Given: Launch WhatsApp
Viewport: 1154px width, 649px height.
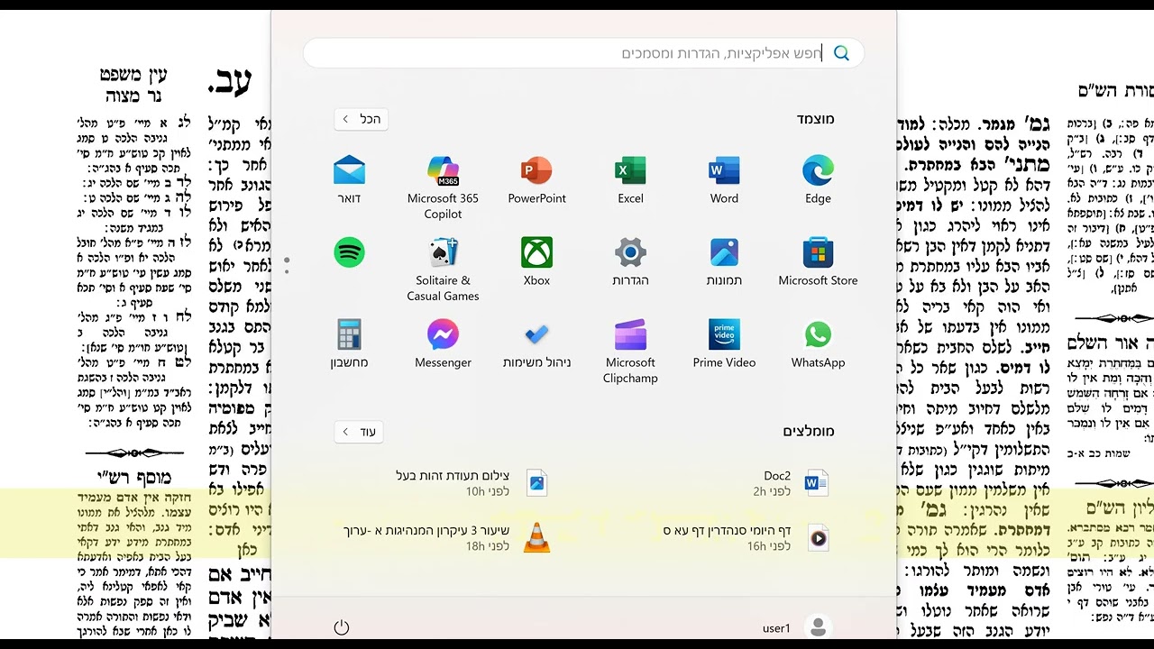Looking at the screenshot, I should [x=818, y=344].
